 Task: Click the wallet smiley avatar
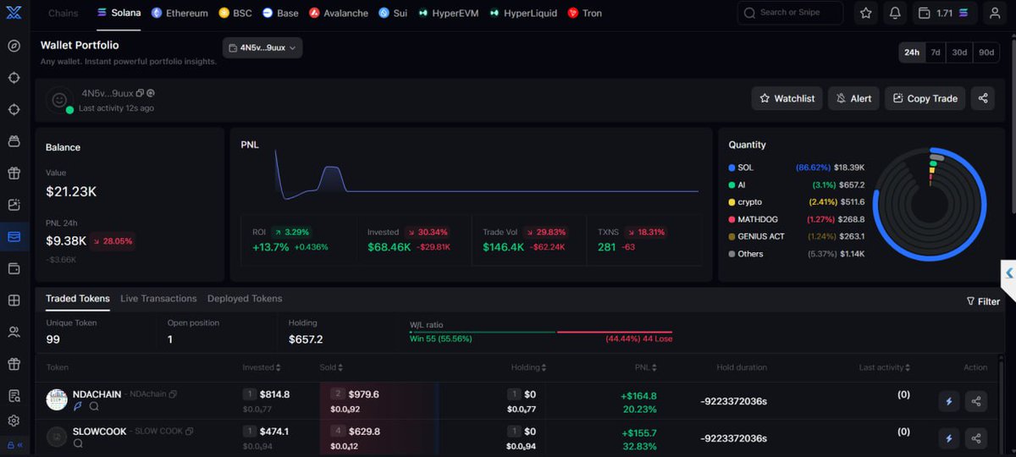[x=59, y=100]
